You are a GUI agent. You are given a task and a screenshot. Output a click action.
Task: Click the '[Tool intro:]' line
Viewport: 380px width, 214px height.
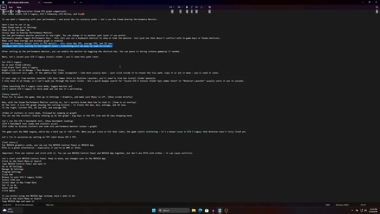(10, 142)
